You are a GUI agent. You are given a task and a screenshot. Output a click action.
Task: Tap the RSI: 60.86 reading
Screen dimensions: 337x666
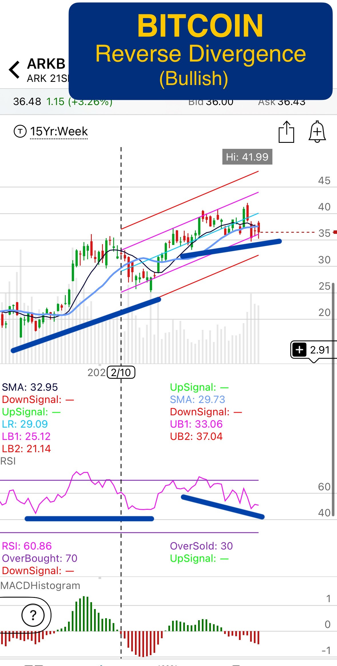27,546
